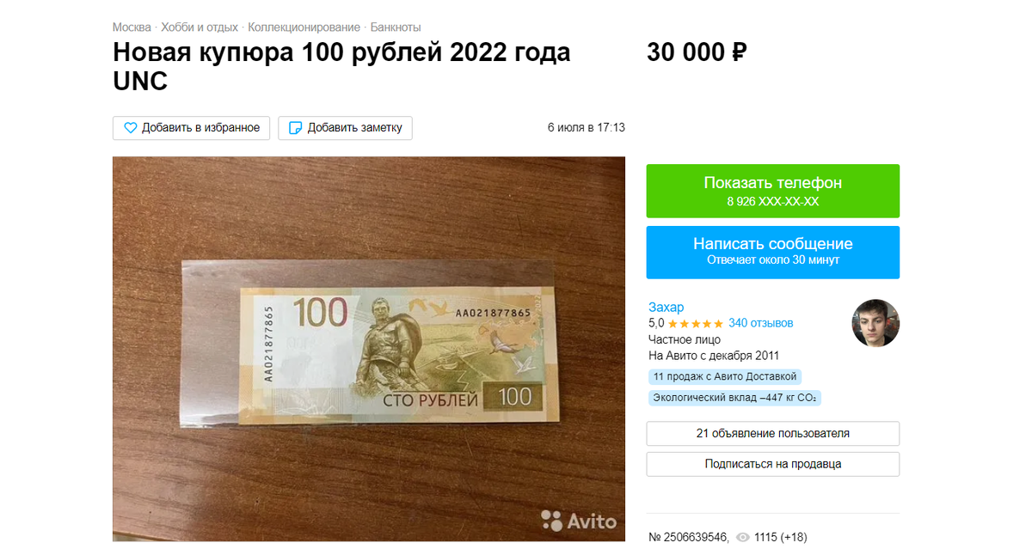Click the 11 продаж с Авито Доставкой badge
1032x555 pixels.
[x=725, y=376]
